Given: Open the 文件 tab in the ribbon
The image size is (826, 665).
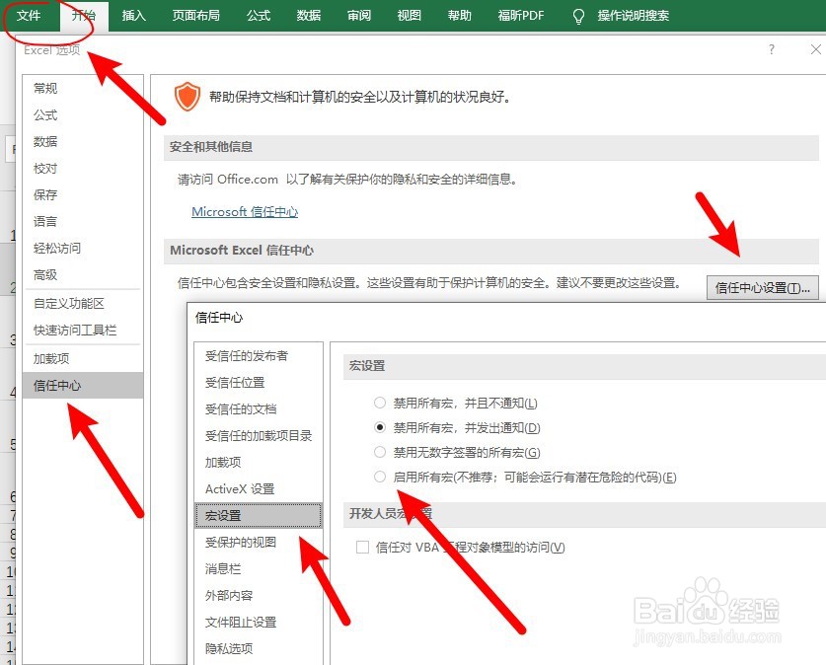Looking at the screenshot, I should 29,15.
